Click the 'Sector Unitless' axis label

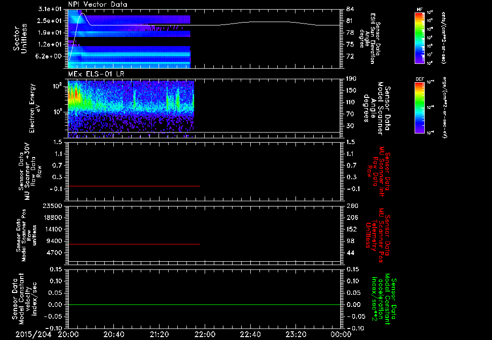20,38
